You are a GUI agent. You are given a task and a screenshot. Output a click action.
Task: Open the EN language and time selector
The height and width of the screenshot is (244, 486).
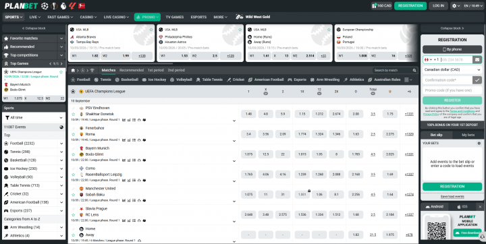(473, 5)
